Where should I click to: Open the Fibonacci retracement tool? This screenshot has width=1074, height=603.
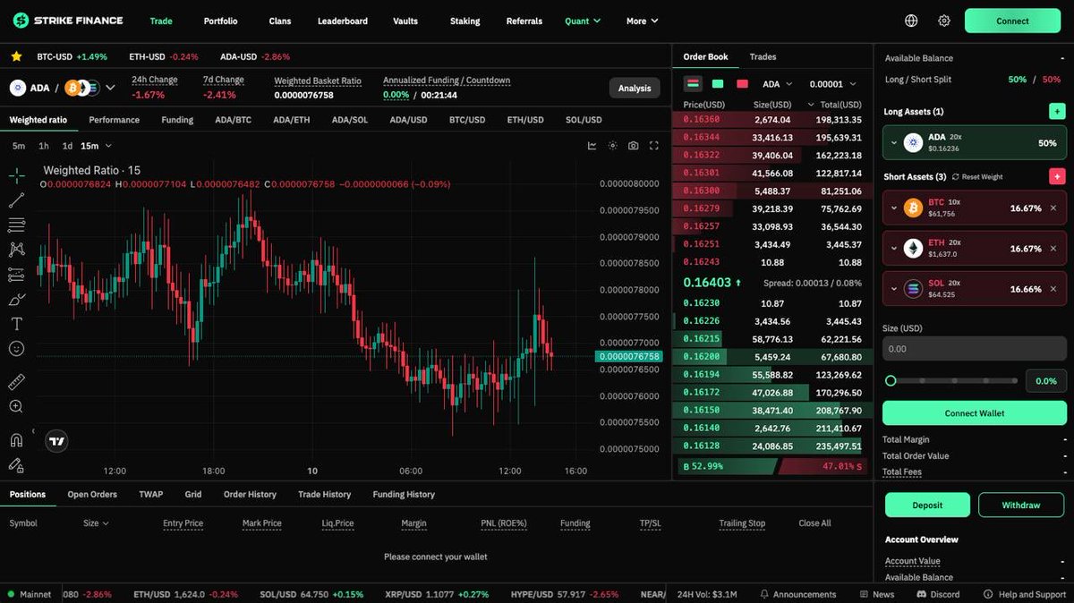point(16,225)
